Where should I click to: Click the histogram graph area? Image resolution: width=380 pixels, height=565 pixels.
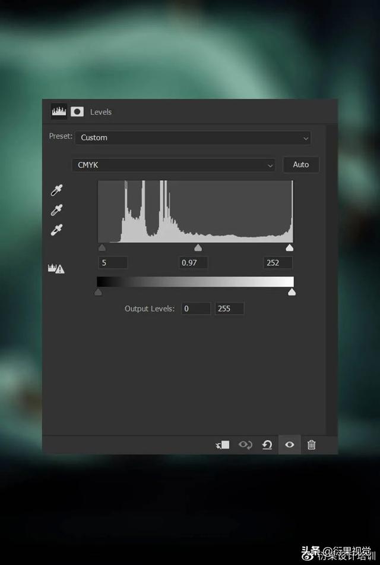(x=195, y=212)
